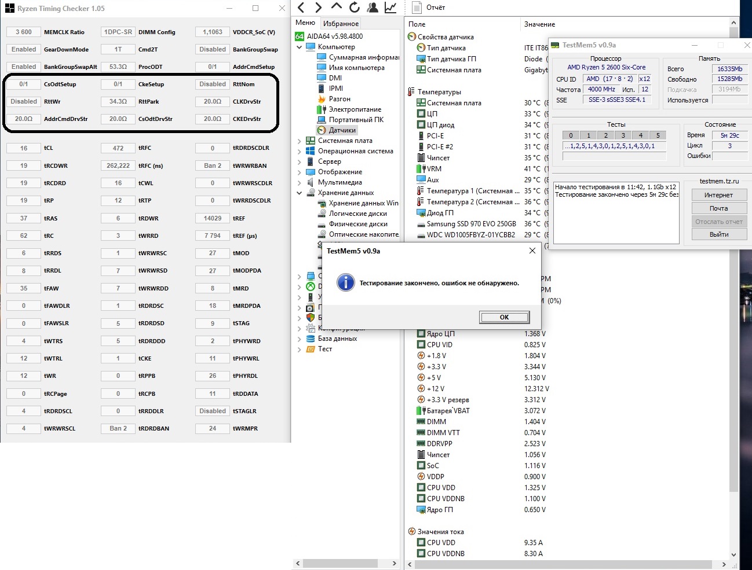Click the Отчёт label in AIDA64 toolbar
This screenshot has width=752, height=570.
point(436,8)
